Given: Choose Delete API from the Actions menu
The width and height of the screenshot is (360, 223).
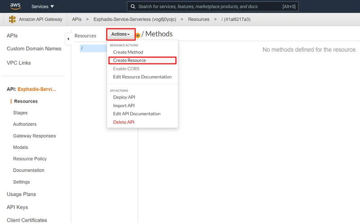Looking at the screenshot, I should point(123,122).
